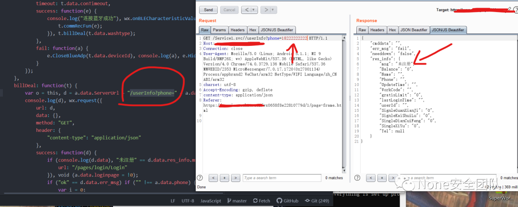Open Request JSON/JS Beautifier tab
Viewport: 518px width, 207px height.
[x=277, y=30]
